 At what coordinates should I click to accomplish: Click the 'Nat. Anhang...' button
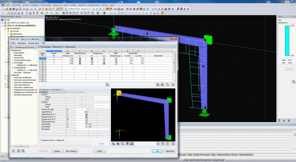pyautogui.click(x=72, y=151)
